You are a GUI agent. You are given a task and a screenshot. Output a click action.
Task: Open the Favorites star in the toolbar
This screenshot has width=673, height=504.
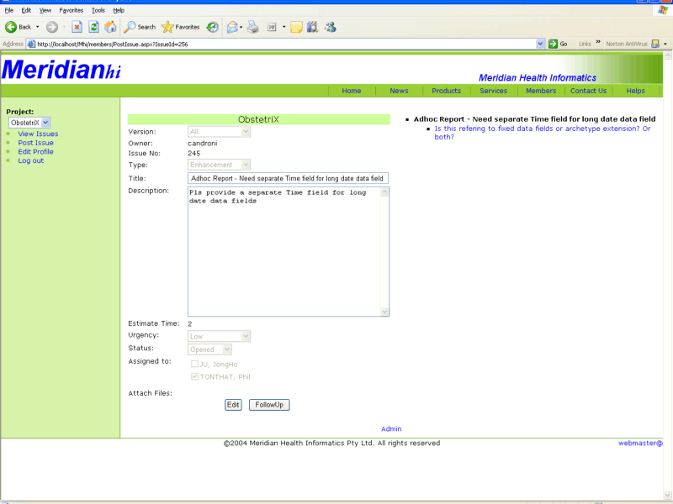click(x=180, y=27)
